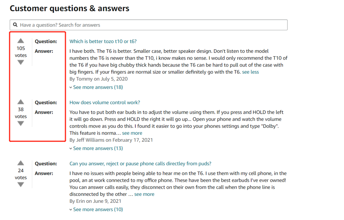Open 'How does volume control work?' question
The width and height of the screenshot is (344, 220).
click(105, 103)
